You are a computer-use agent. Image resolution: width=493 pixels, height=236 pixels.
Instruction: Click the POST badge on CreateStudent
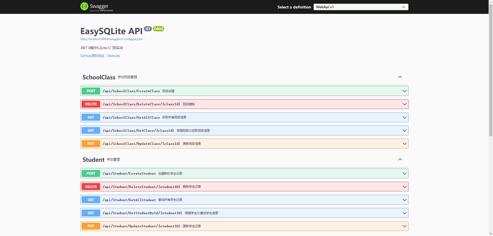coord(91,173)
